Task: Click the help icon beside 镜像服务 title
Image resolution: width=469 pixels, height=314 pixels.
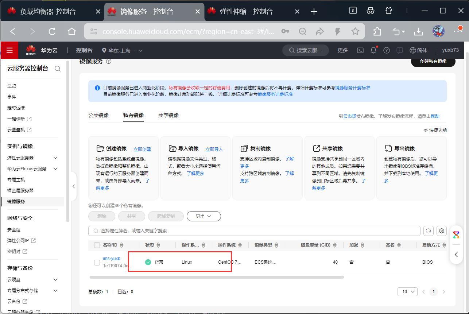Action: click(x=108, y=61)
